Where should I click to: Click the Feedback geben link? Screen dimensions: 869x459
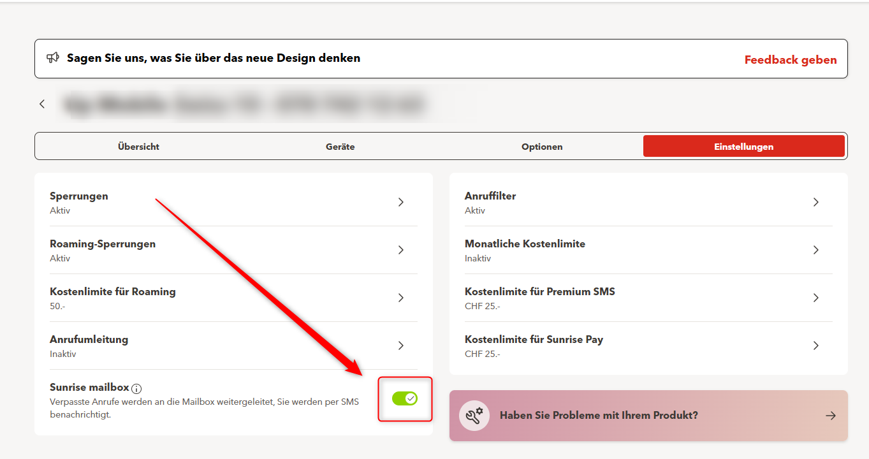click(x=791, y=60)
